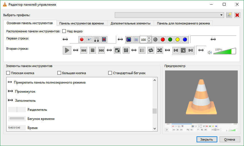Click the volume speaker mute icon

pyautogui.click(x=210, y=52)
